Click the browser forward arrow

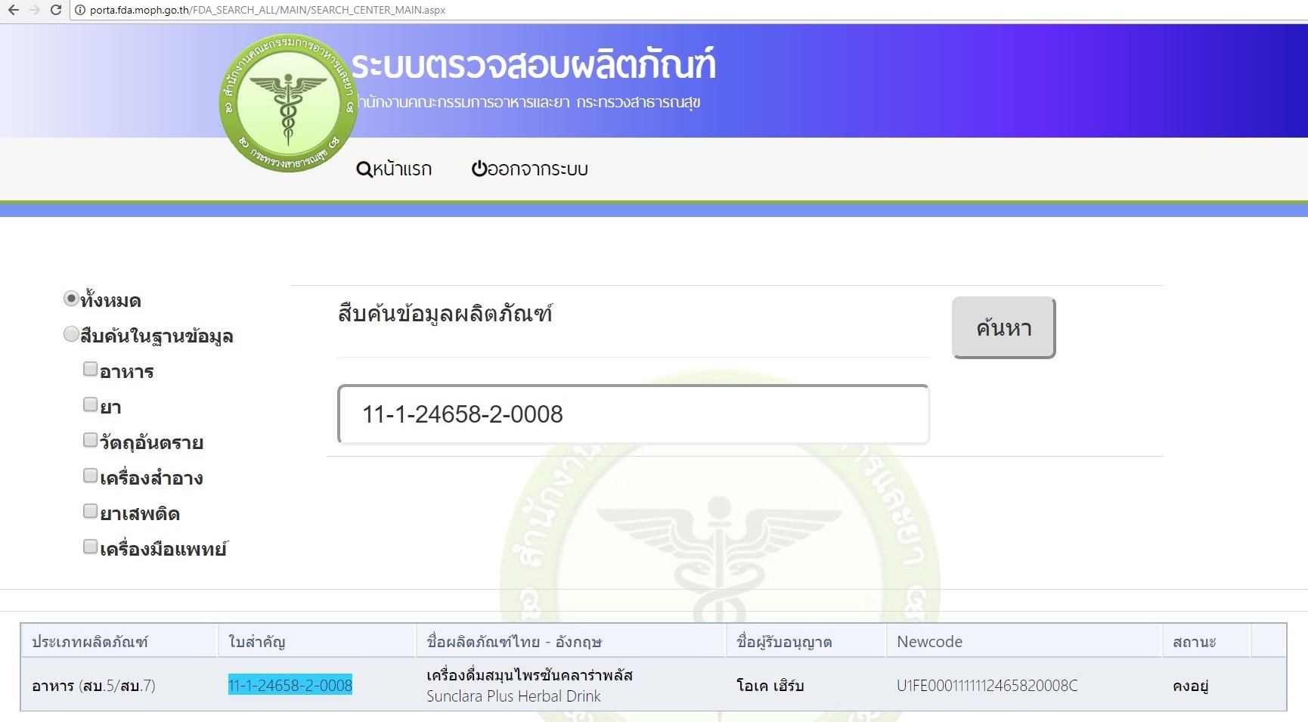point(35,10)
